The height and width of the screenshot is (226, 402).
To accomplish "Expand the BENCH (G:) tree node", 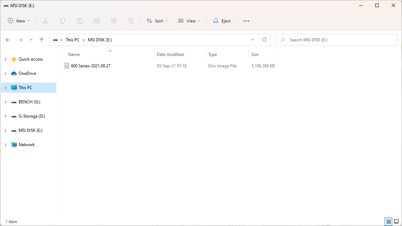I will (6, 102).
